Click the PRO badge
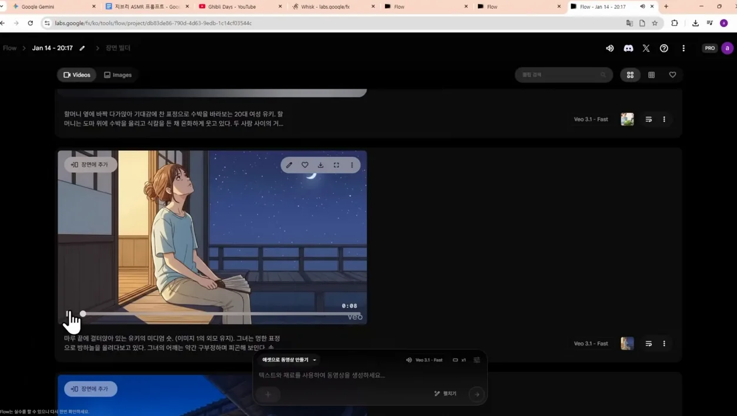 (710, 48)
